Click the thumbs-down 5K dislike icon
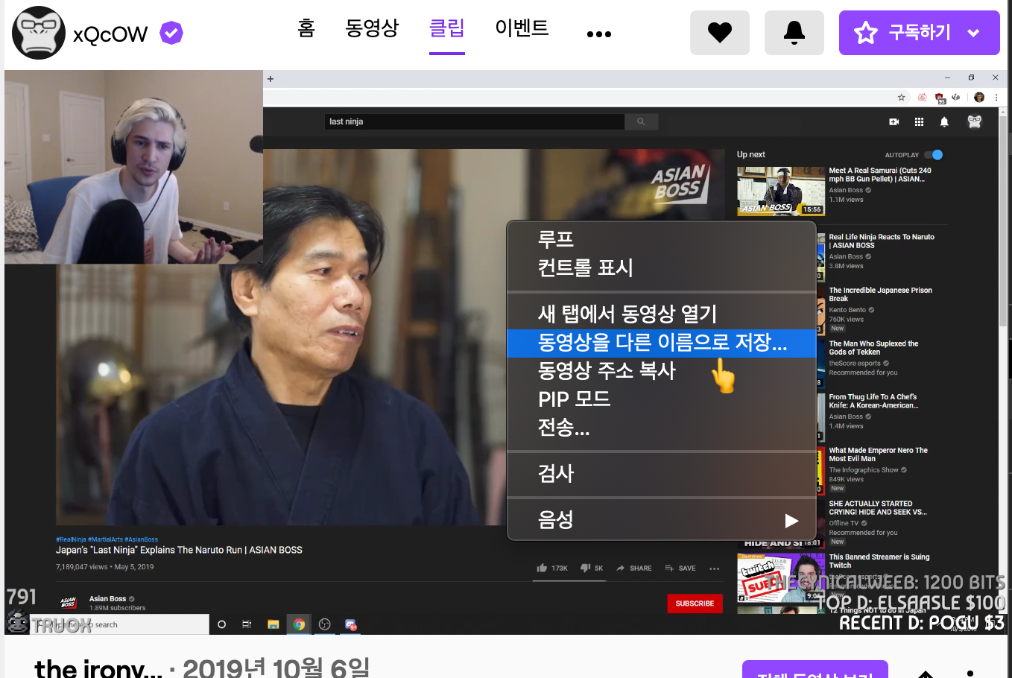This screenshot has height=678, width=1012. click(585, 568)
